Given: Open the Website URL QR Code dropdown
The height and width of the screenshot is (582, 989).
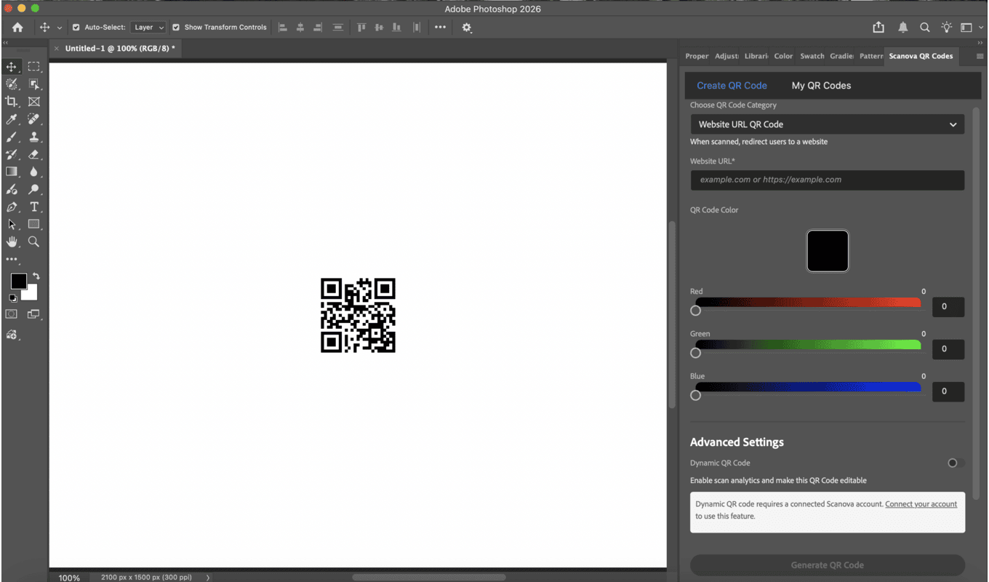Looking at the screenshot, I should pos(827,124).
